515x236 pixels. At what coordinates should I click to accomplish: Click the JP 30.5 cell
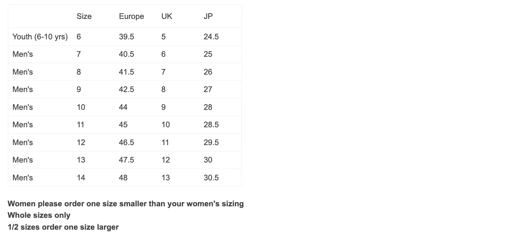(x=211, y=178)
